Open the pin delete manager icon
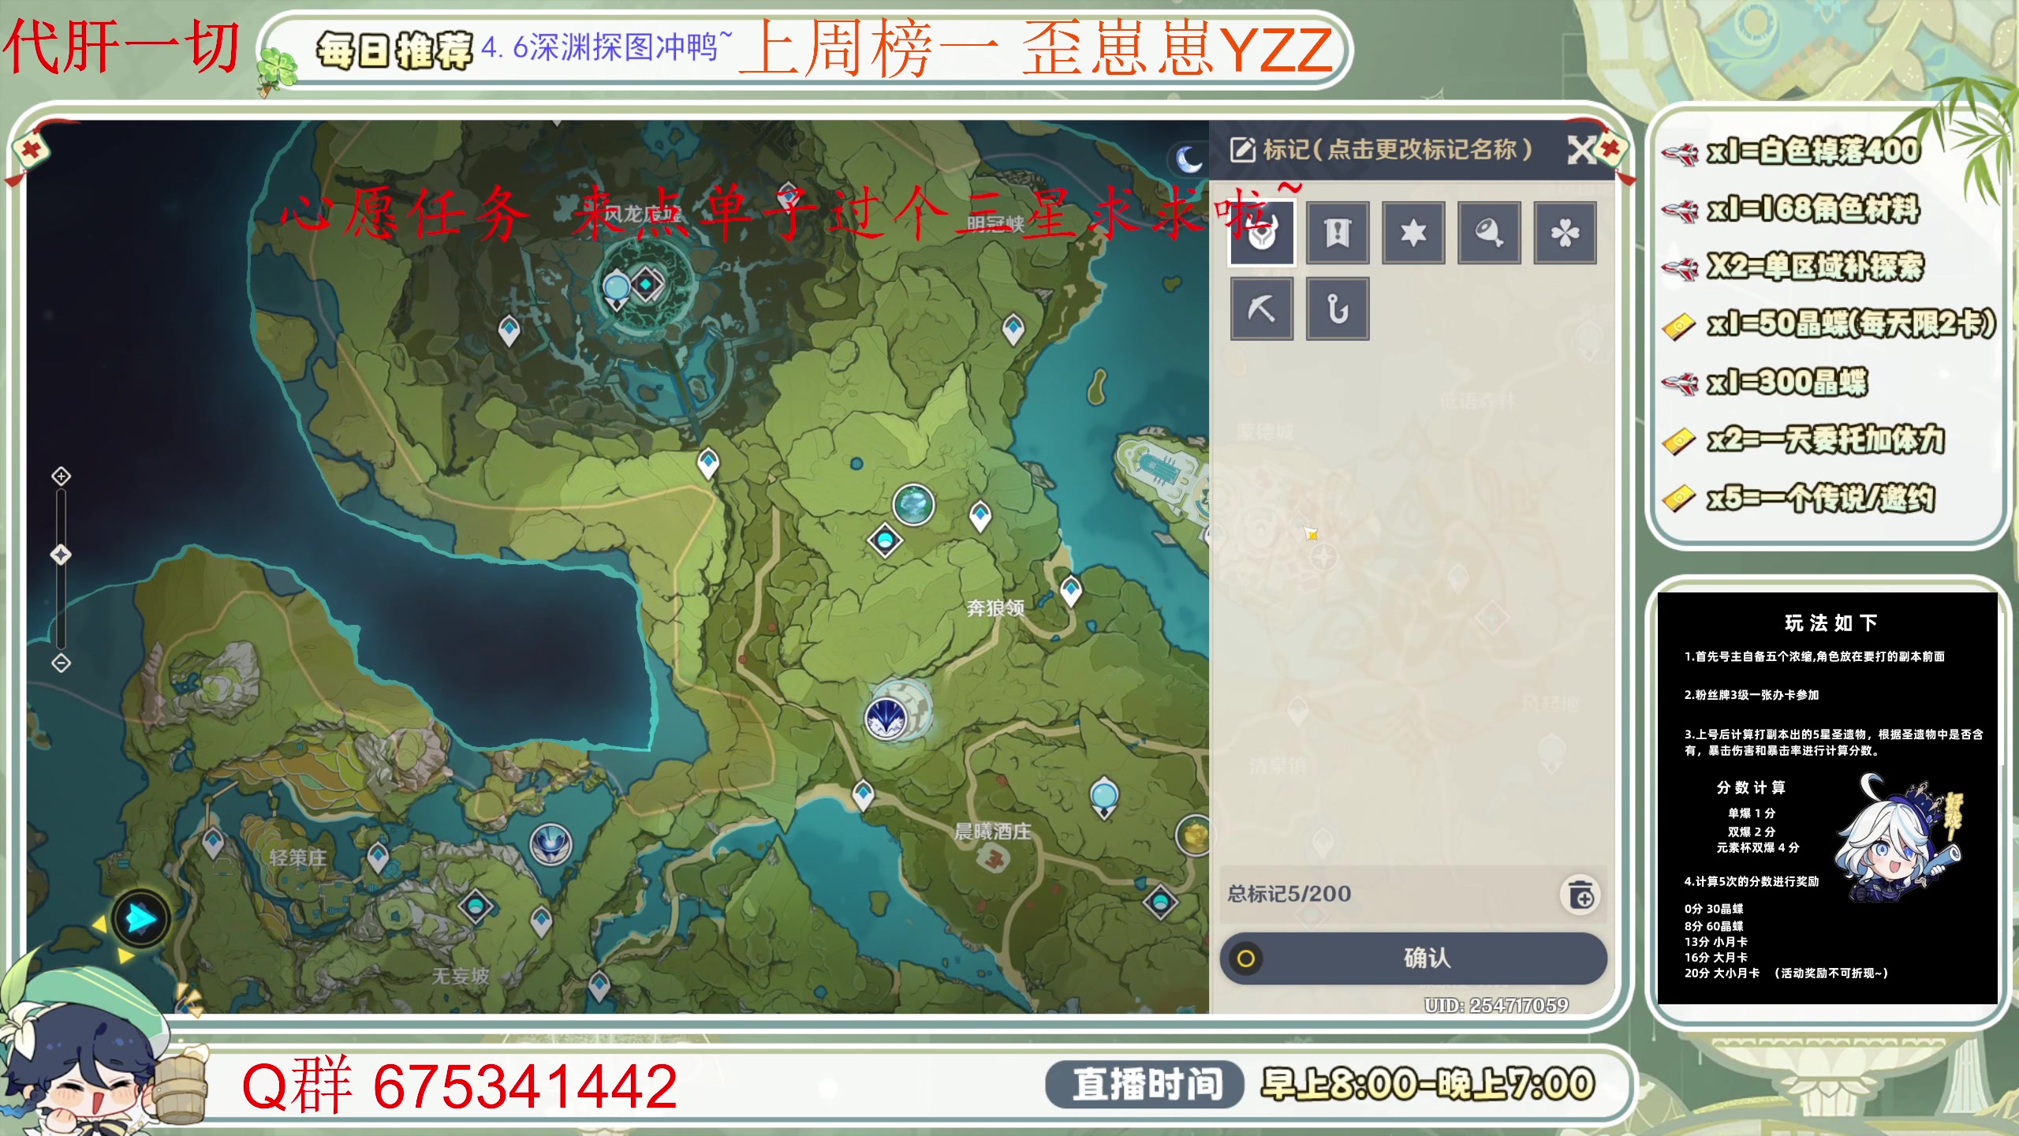This screenshot has width=2019, height=1136. [x=1580, y=895]
